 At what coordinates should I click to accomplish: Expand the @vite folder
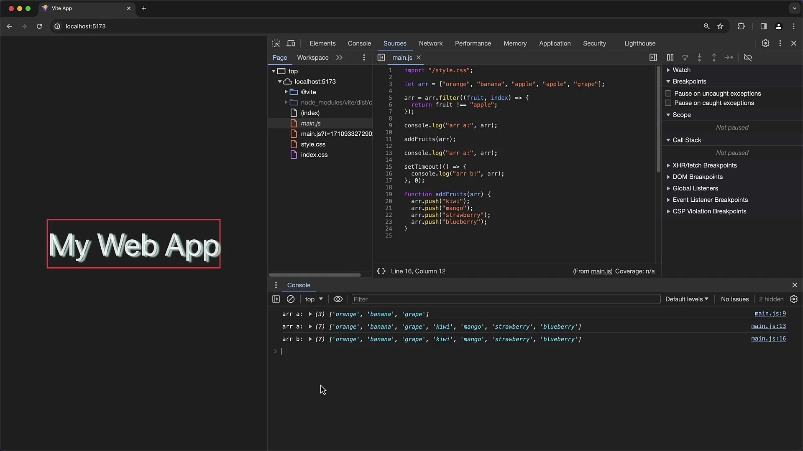click(286, 92)
